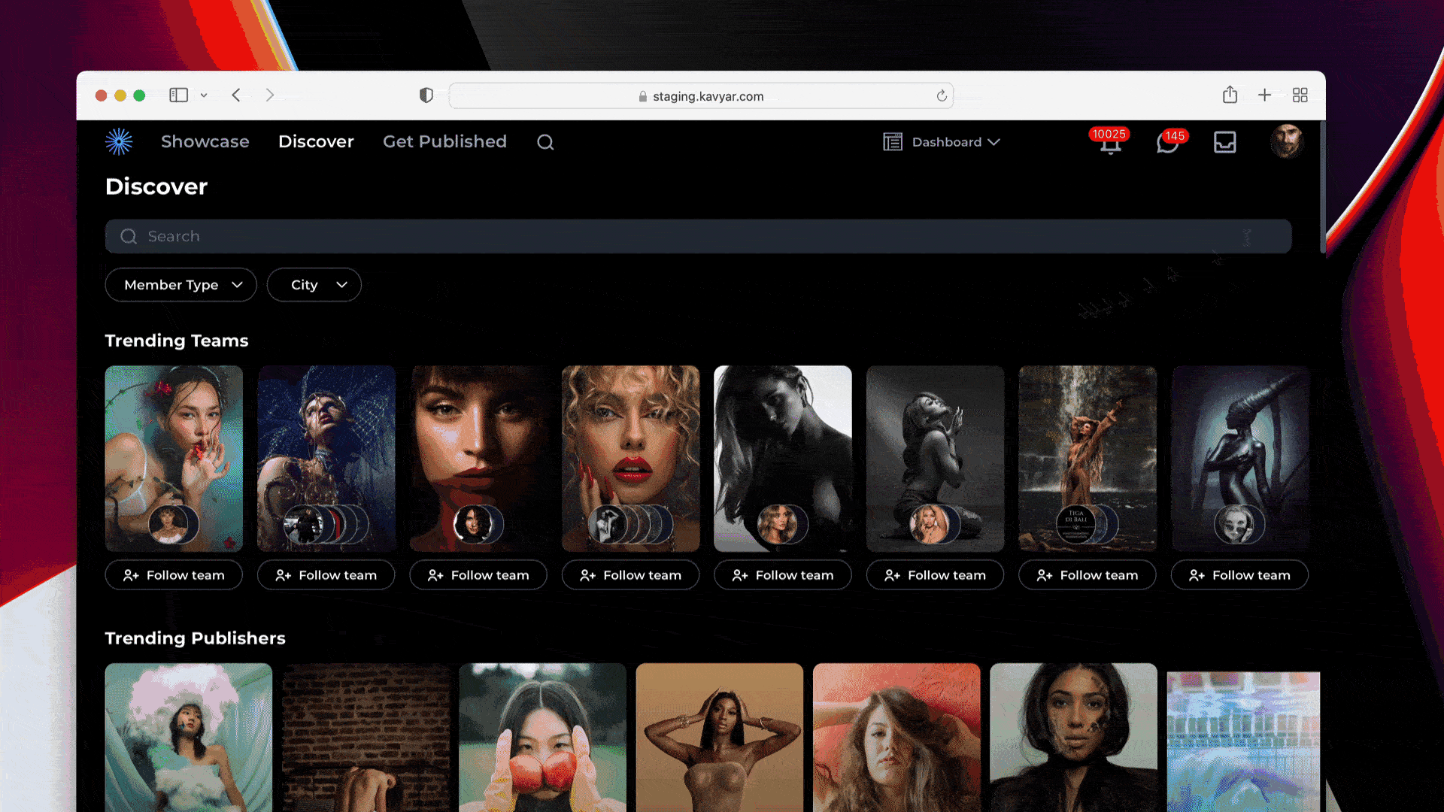Switch to the Get Published tab

(444, 141)
